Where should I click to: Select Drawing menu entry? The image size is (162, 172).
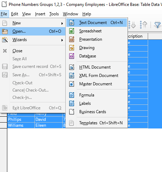[x=97, y=48]
